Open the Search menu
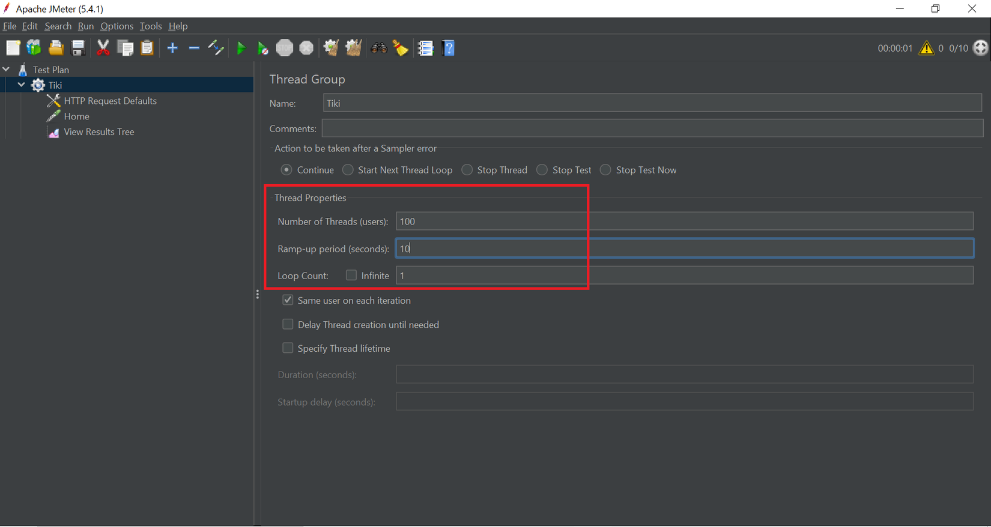991x527 pixels. pyautogui.click(x=58, y=26)
